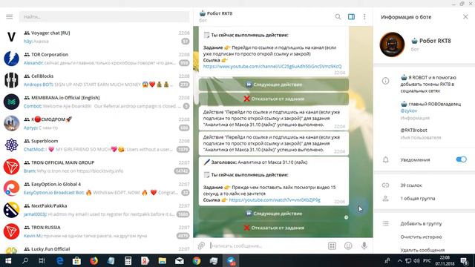Viewport: 475px width, 267px height.
Task: Open the three-dot chat options menu
Action: tap(364, 16)
